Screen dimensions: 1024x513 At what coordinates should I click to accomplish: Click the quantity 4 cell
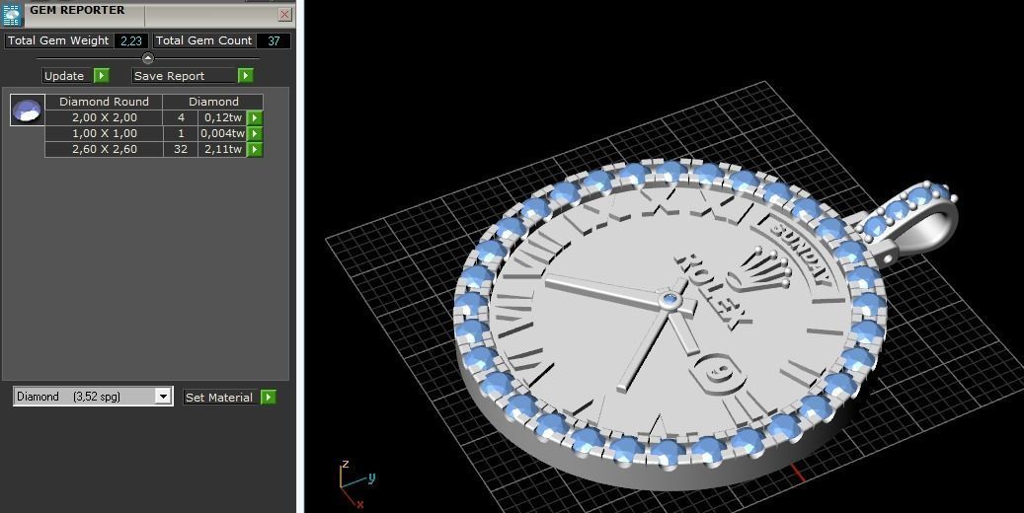pos(181,117)
